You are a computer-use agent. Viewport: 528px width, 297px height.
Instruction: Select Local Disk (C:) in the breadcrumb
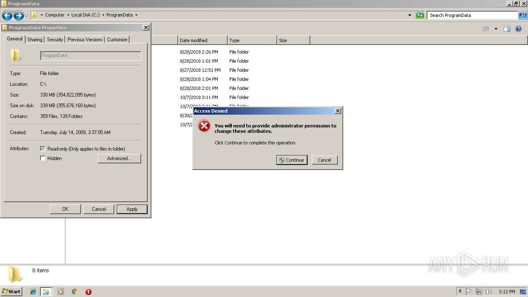tap(85, 15)
